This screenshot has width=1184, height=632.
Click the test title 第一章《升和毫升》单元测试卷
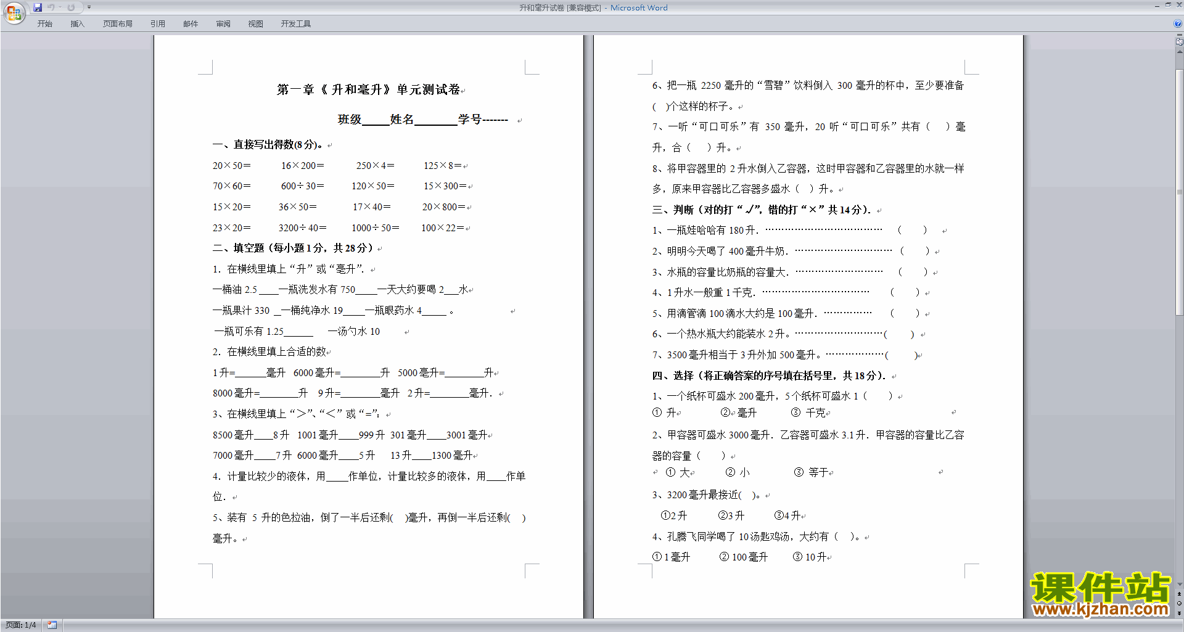tap(369, 90)
